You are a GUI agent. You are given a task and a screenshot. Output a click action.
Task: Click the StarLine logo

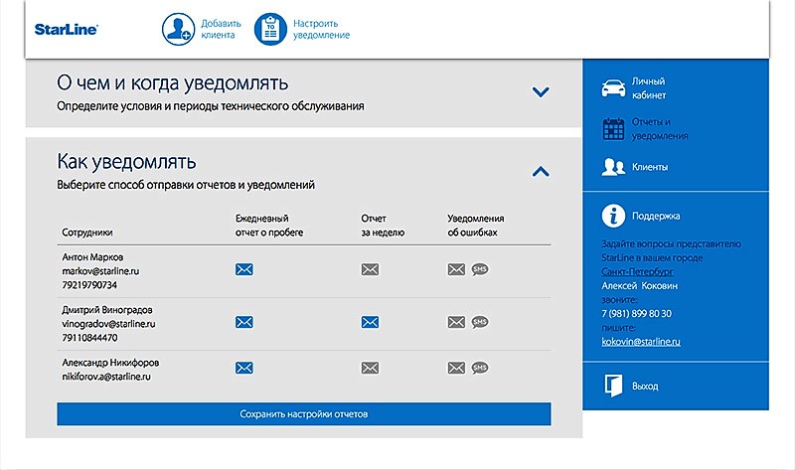67,30
